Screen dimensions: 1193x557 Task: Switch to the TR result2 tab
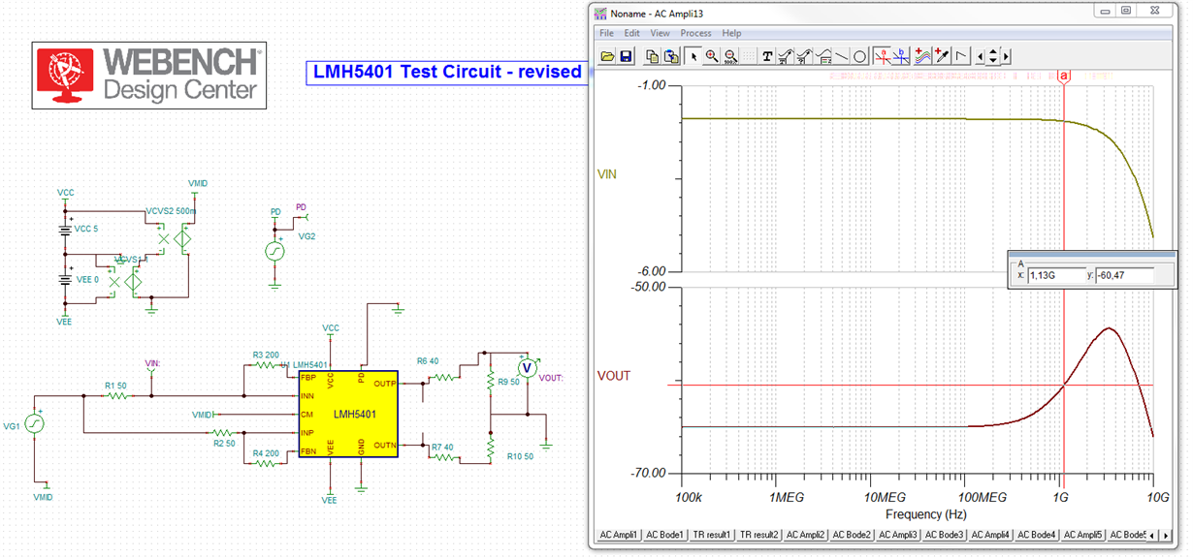[758, 535]
